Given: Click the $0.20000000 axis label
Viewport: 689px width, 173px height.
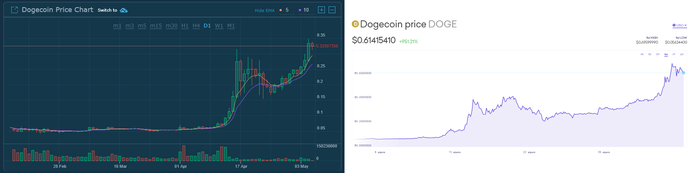Looking at the screenshot, I should click(x=363, y=121).
